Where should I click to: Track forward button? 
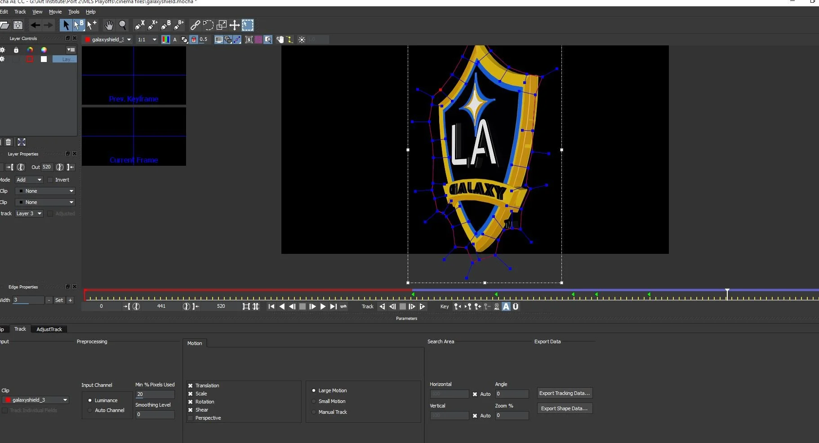click(422, 306)
